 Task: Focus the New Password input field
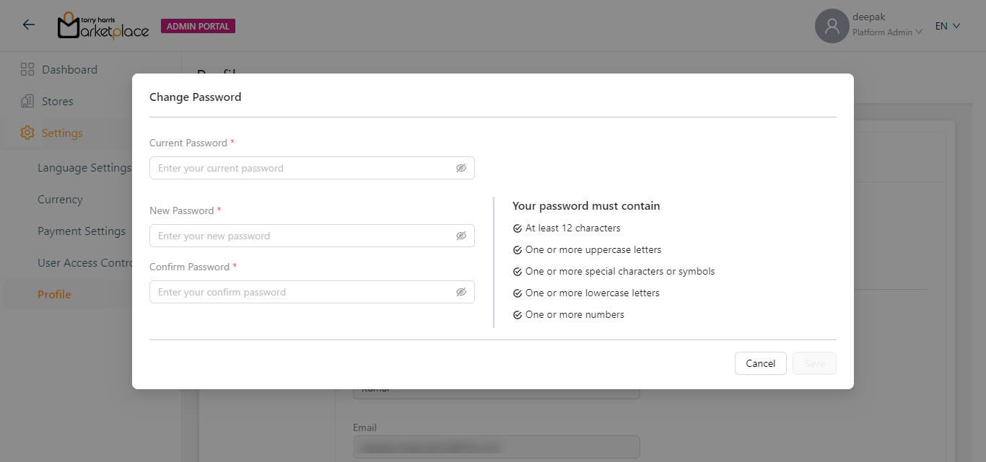click(x=303, y=236)
